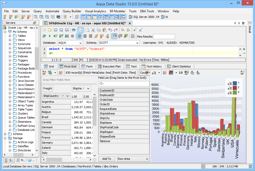
Task: Collapse the Storage tree node
Action: 5,138
